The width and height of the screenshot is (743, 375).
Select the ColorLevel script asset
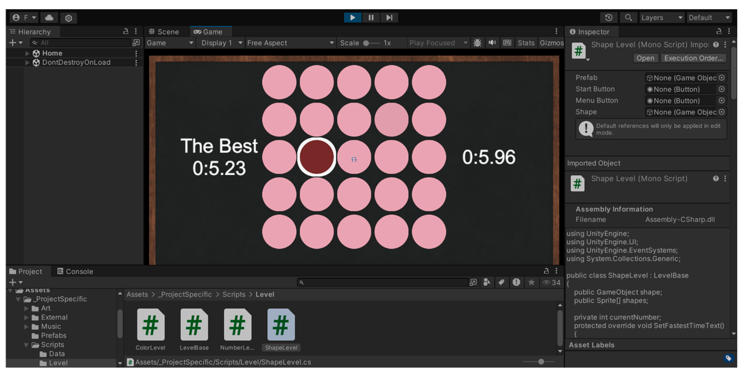coord(151,325)
